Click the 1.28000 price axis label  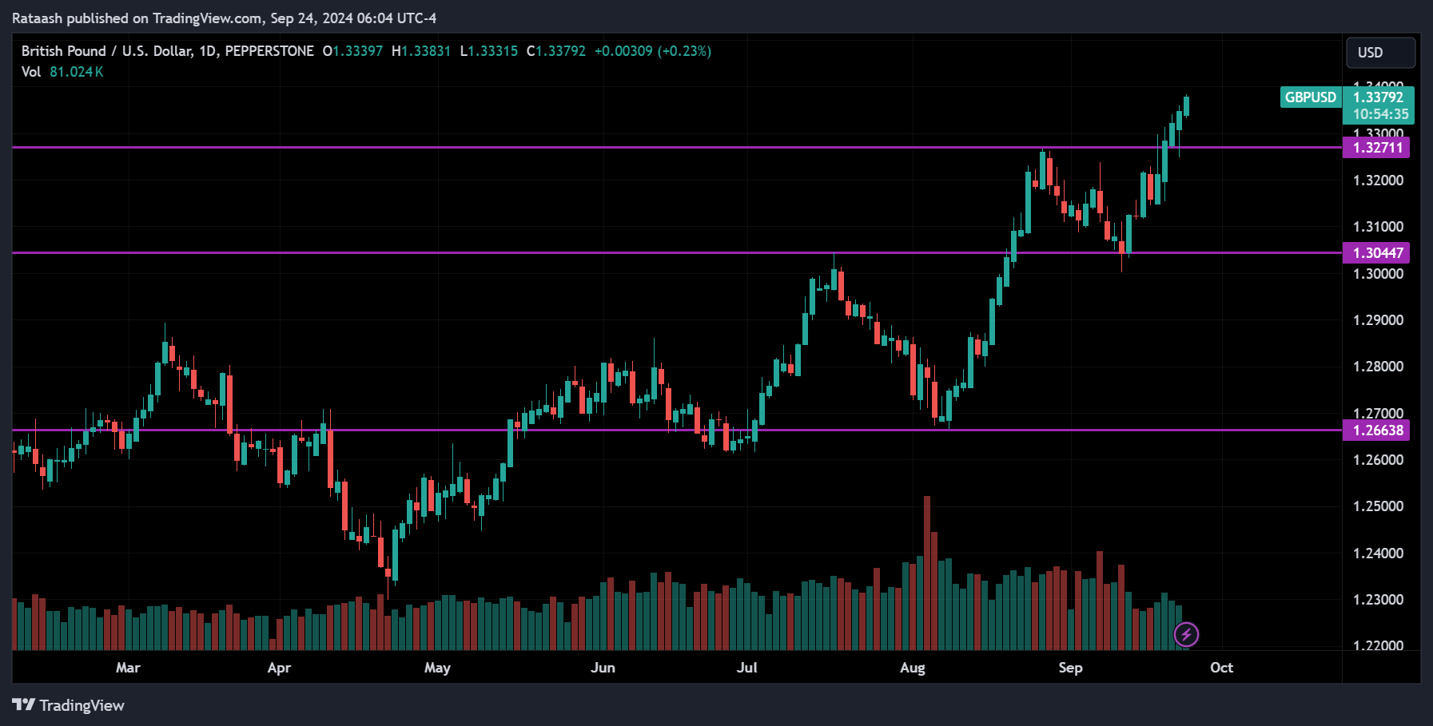(1378, 367)
